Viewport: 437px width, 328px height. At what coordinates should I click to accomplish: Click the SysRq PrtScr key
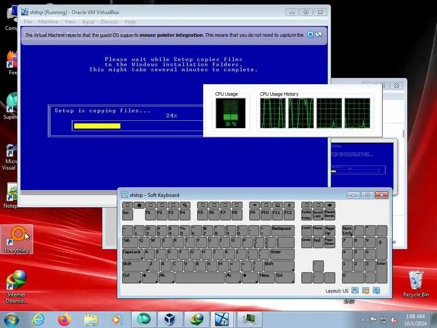coord(306,215)
